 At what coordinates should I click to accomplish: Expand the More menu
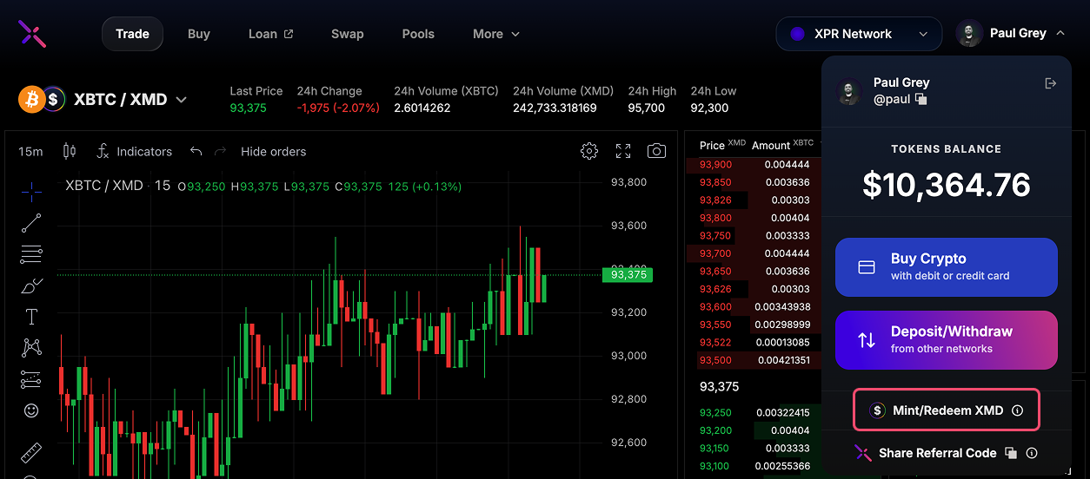point(495,34)
